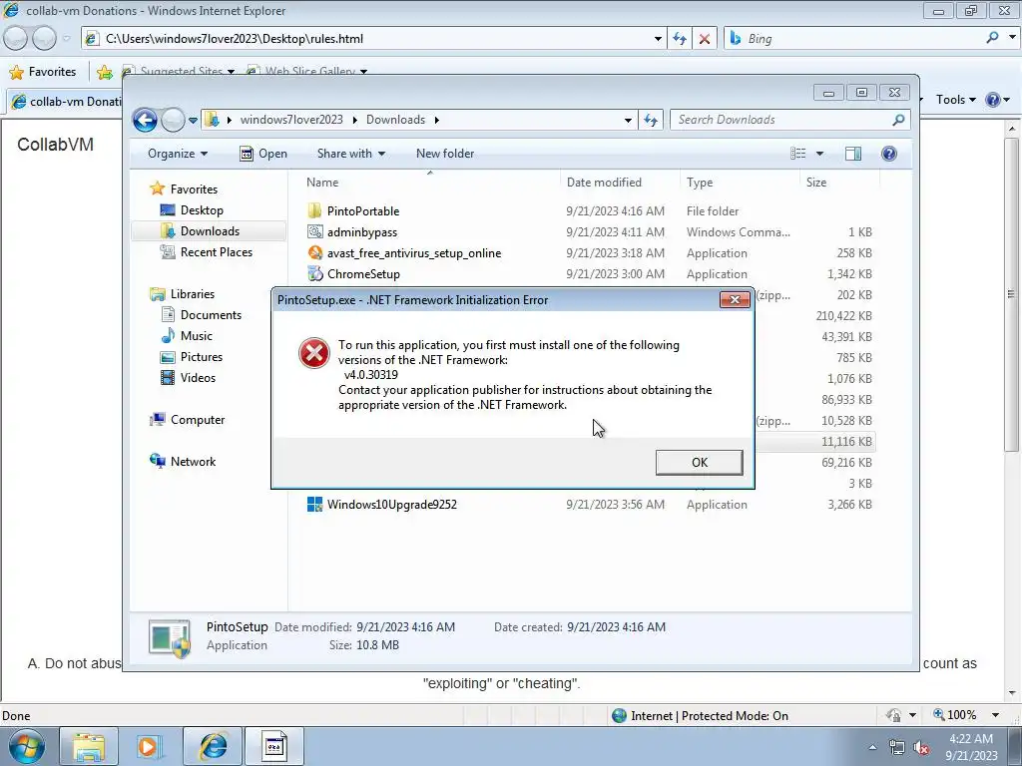Click the Bing search magnifier icon
The width and height of the screenshot is (1022, 766).
[992, 39]
